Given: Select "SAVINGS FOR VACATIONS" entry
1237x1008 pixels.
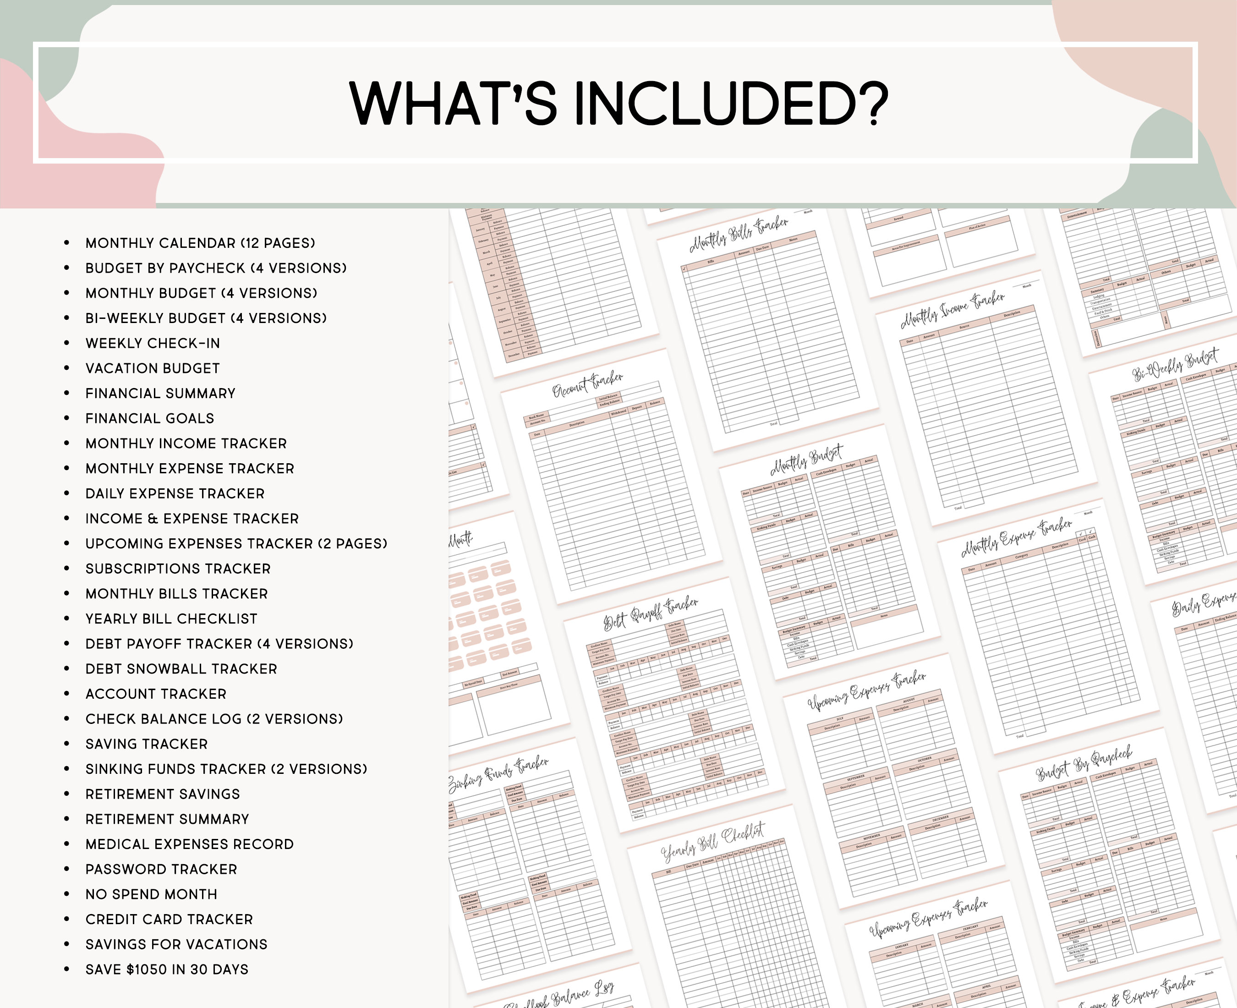Looking at the screenshot, I should tap(176, 944).
